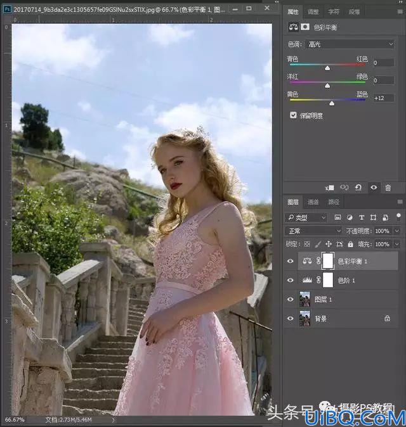Click the view previous state icon
Image resolution: width=406 pixels, height=427 pixels.
click(344, 188)
